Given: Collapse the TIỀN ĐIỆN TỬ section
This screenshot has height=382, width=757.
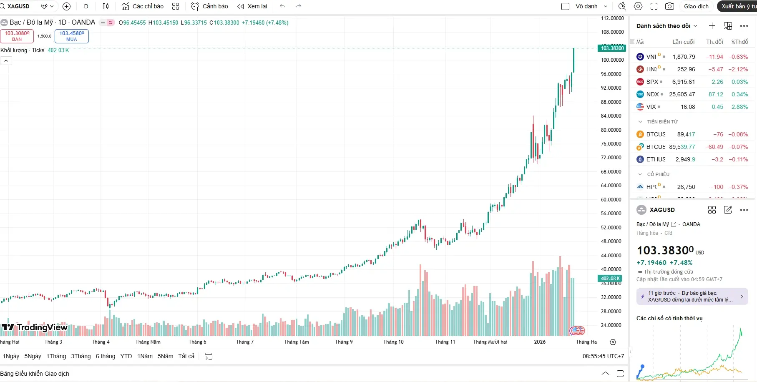Looking at the screenshot, I should point(640,122).
